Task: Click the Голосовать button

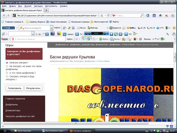Action: pyautogui.click(x=15, y=88)
